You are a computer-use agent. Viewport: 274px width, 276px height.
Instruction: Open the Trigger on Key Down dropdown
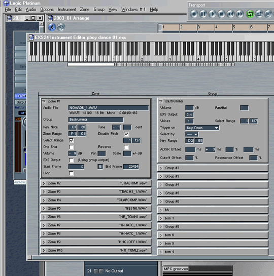[x=202, y=128]
